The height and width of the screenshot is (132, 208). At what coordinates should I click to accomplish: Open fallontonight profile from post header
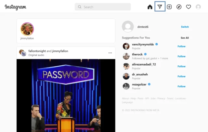[x=37, y=51]
